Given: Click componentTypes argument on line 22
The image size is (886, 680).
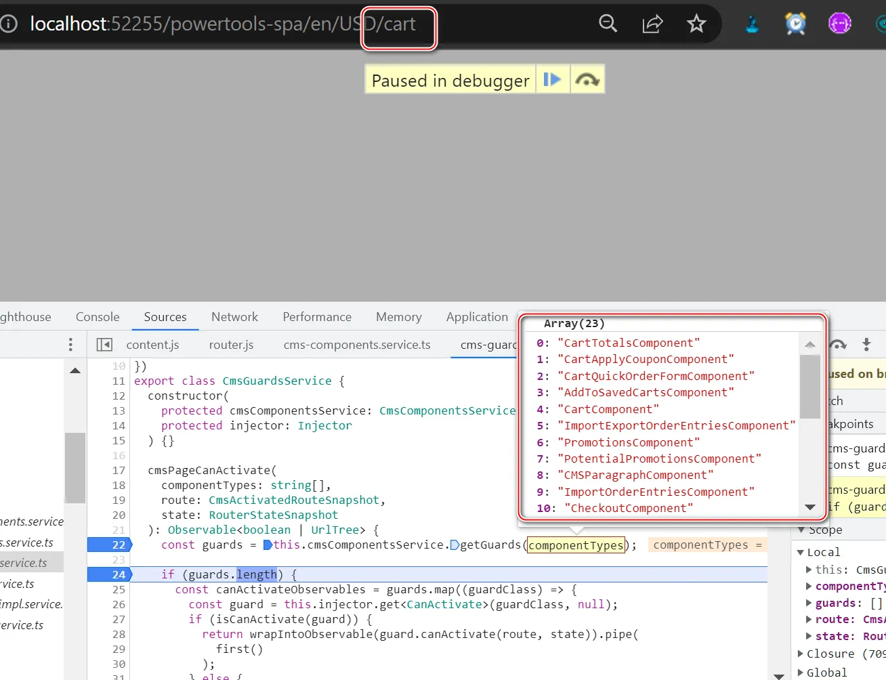Looking at the screenshot, I should [576, 545].
